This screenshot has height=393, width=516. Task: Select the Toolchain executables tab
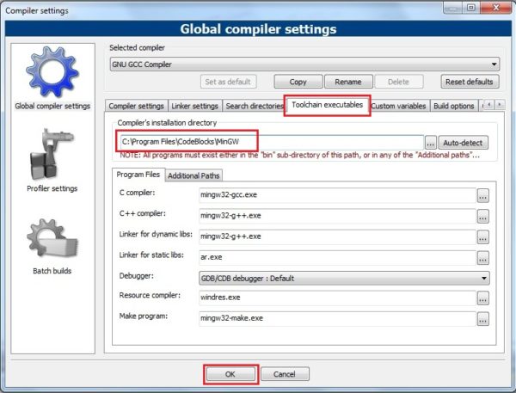pyautogui.click(x=327, y=105)
